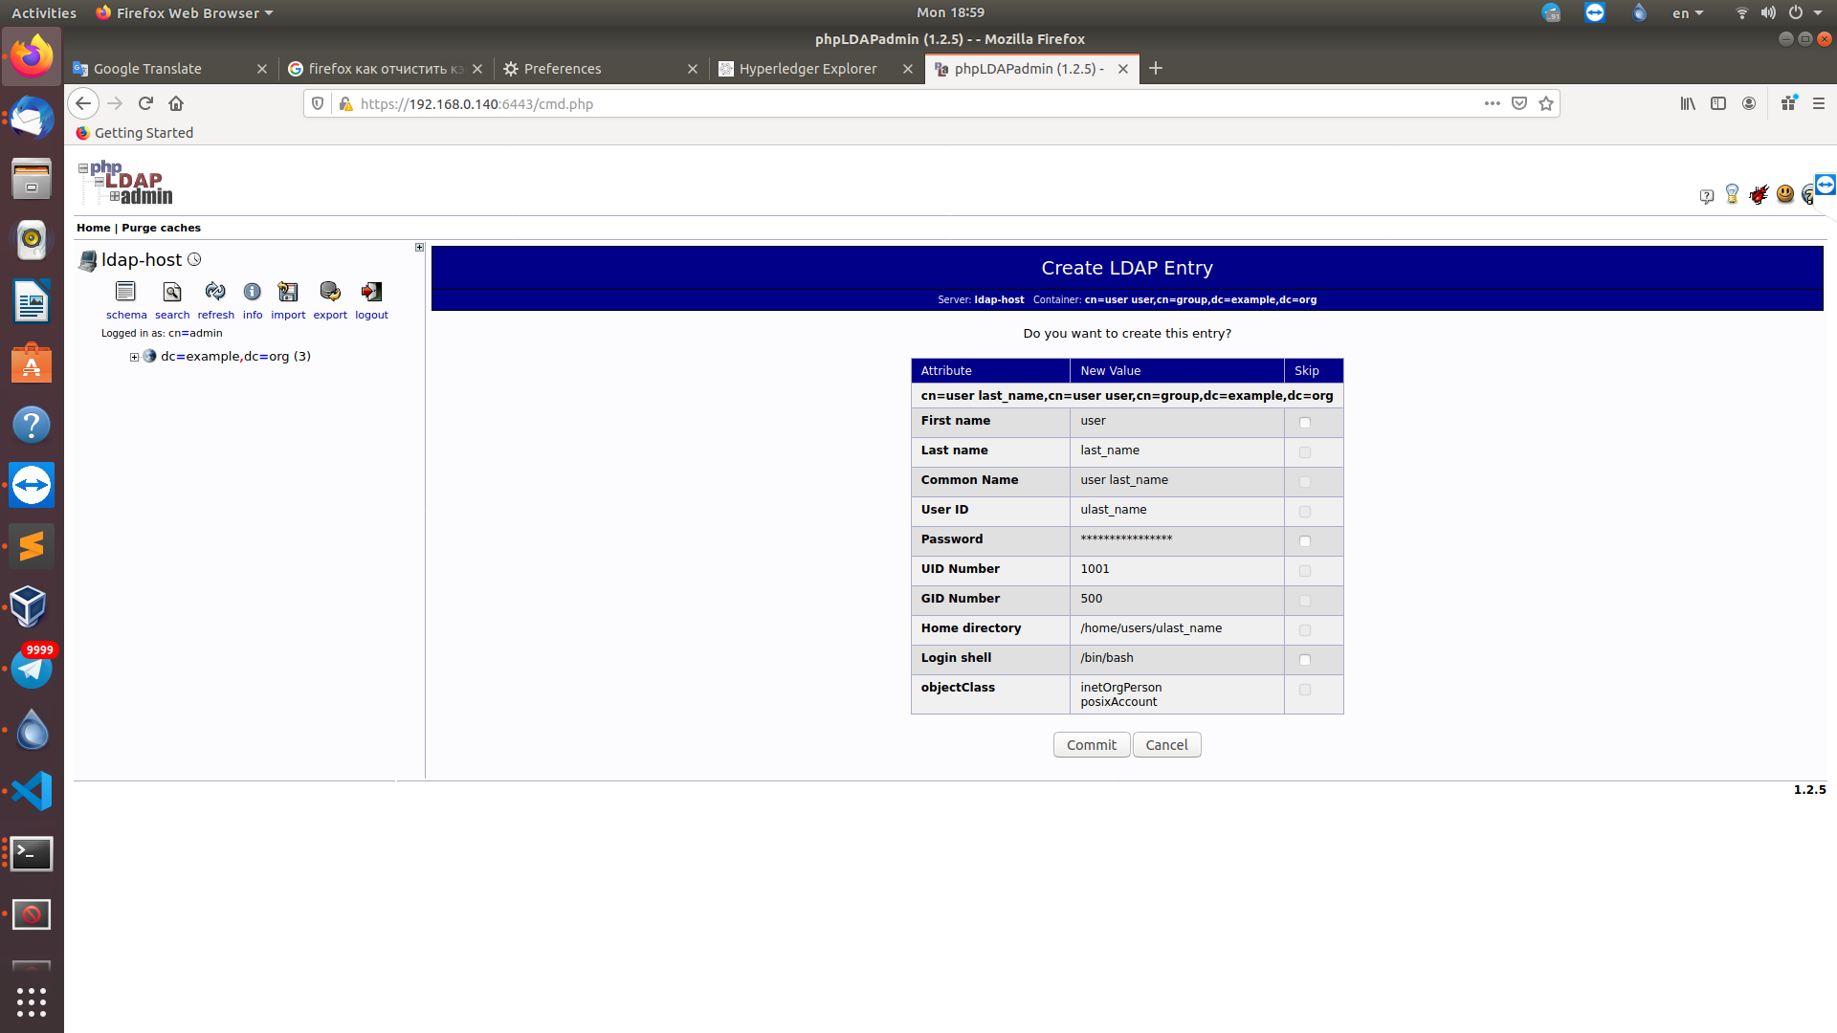Click the Purge caches link
The height and width of the screenshot is (1033, 1837).
(x=161, y=228)
